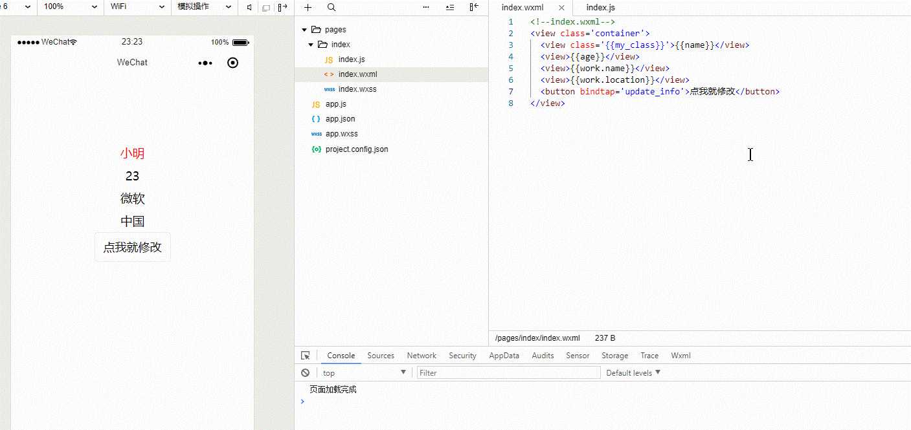Click the index.wxml file icon in the tree
The height and width of the screenshot is (430, 911).
329,74
